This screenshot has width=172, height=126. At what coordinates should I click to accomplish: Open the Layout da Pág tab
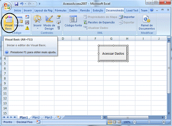pos(43,11)
